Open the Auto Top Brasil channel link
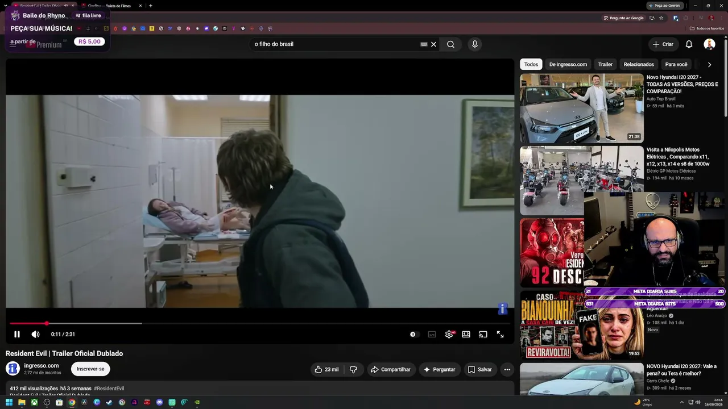The width and height of the screenshot is (728, 409). pos(661,99)
